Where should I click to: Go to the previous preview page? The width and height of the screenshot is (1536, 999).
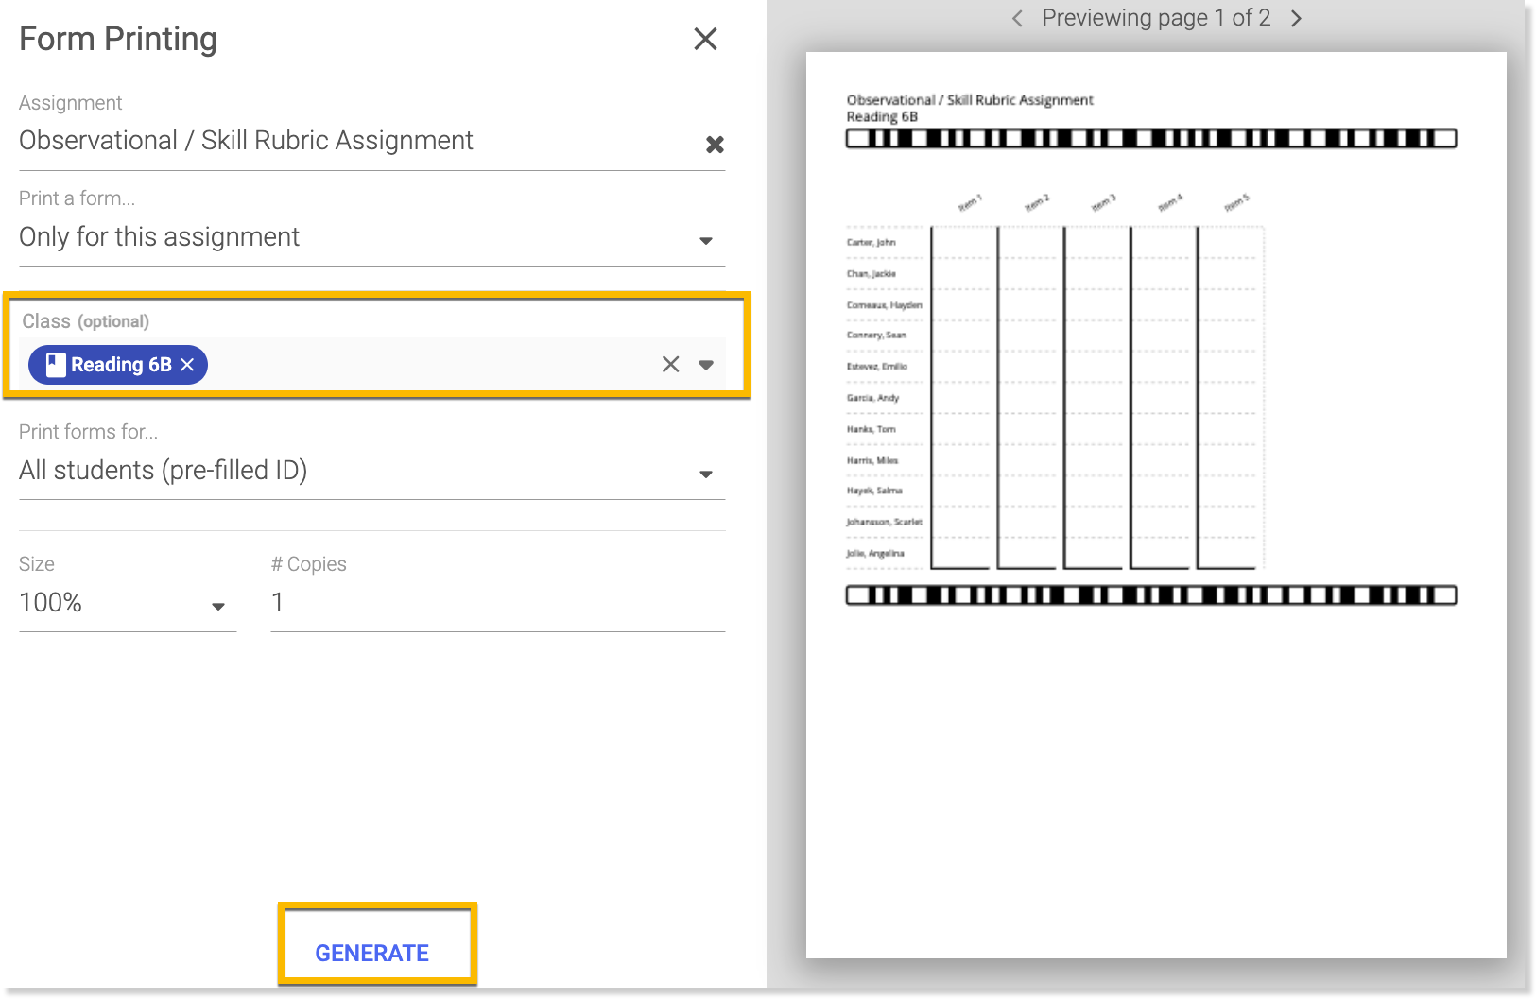click(1017, 19)
